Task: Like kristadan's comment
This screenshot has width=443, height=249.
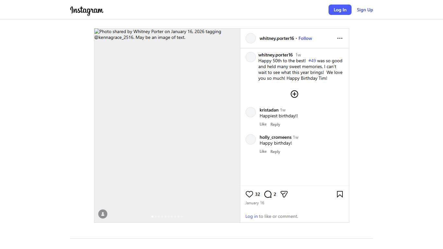Action: (263, 124)
